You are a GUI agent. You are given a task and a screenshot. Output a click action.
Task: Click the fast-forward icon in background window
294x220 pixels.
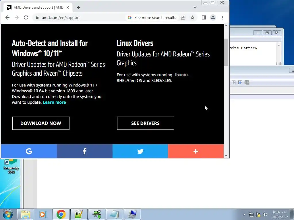click(240, 82)
